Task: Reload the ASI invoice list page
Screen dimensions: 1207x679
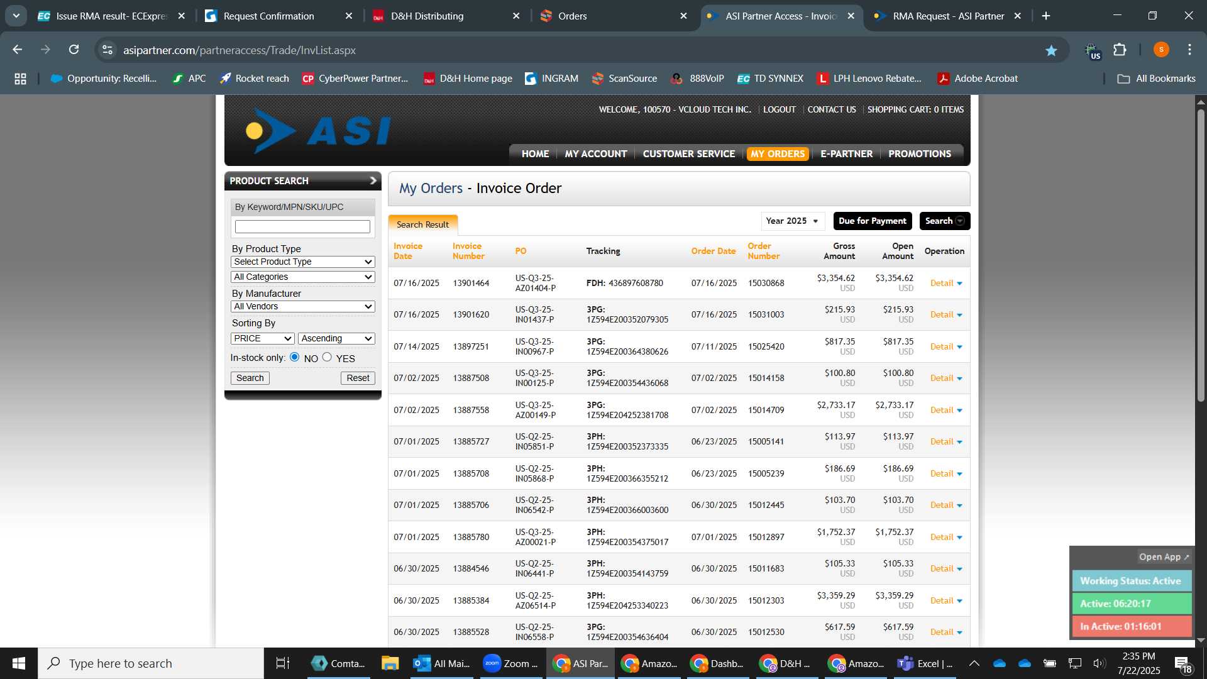Action: click(x=74, y=50)
